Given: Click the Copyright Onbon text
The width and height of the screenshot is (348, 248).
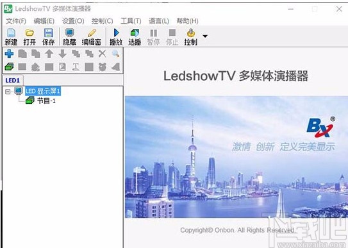Looking at the screenshot, I should click(237, 230).
